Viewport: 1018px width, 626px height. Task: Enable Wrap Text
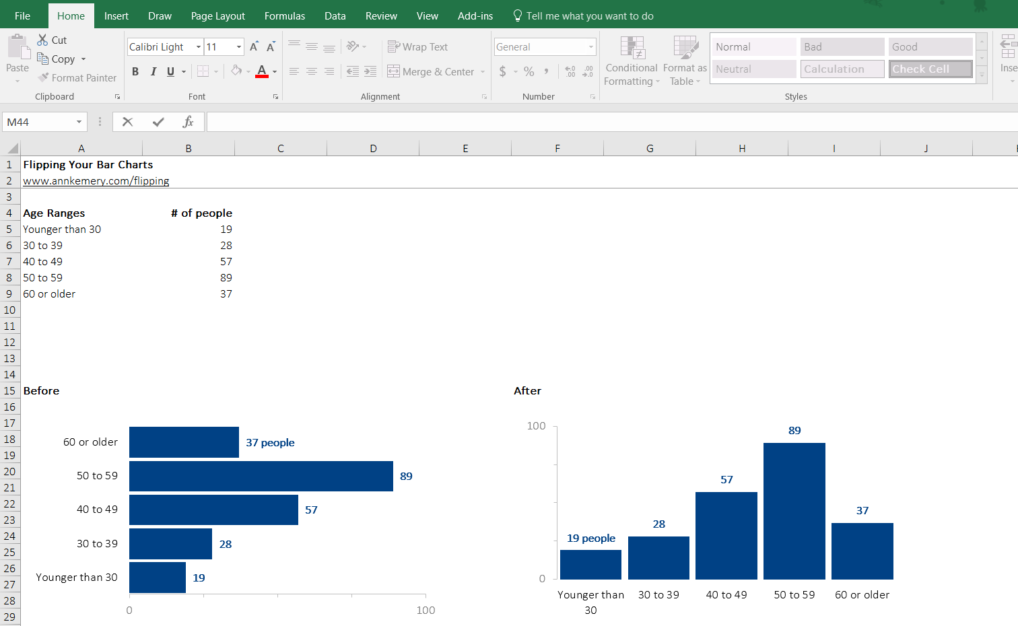[417, 46]
